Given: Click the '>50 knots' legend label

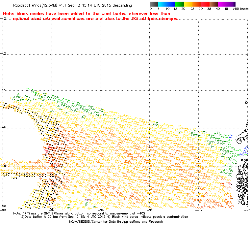Looking at the screenshot, I should (x=240, y=9).
